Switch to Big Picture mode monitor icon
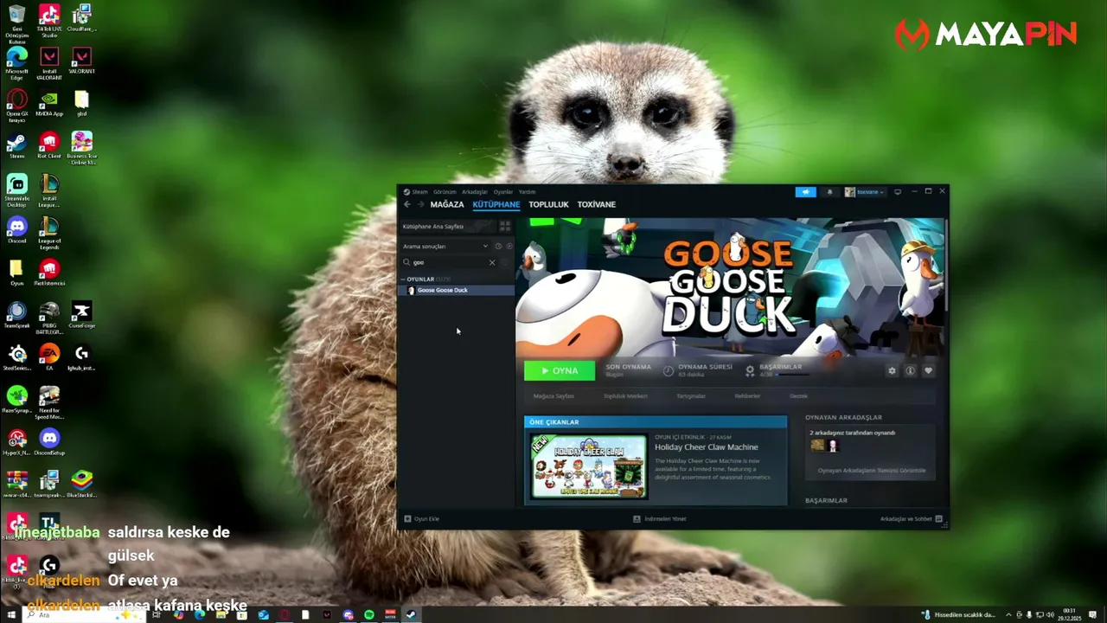The height and width of the screenshot is (623, 1107). click(x=898, y=192)
